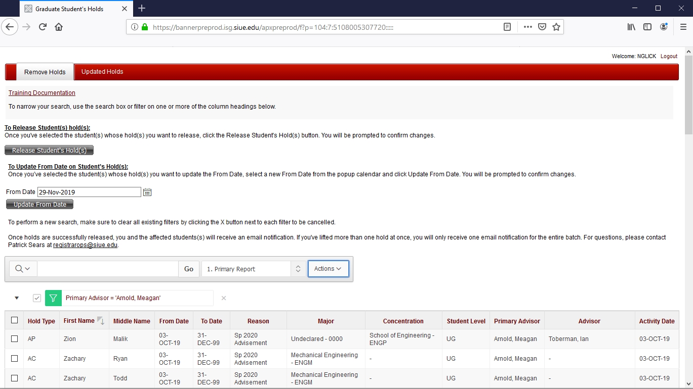Tick the select-all checkbox in the table header
The width and height of the screenshot is (693, 389).
14,320
